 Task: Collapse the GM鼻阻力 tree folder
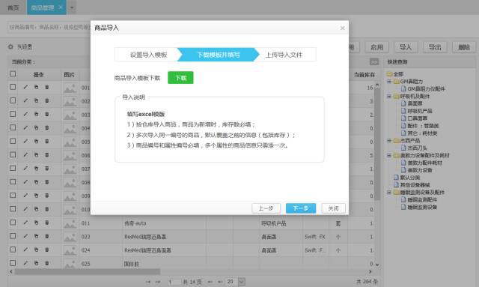[389, 82]
